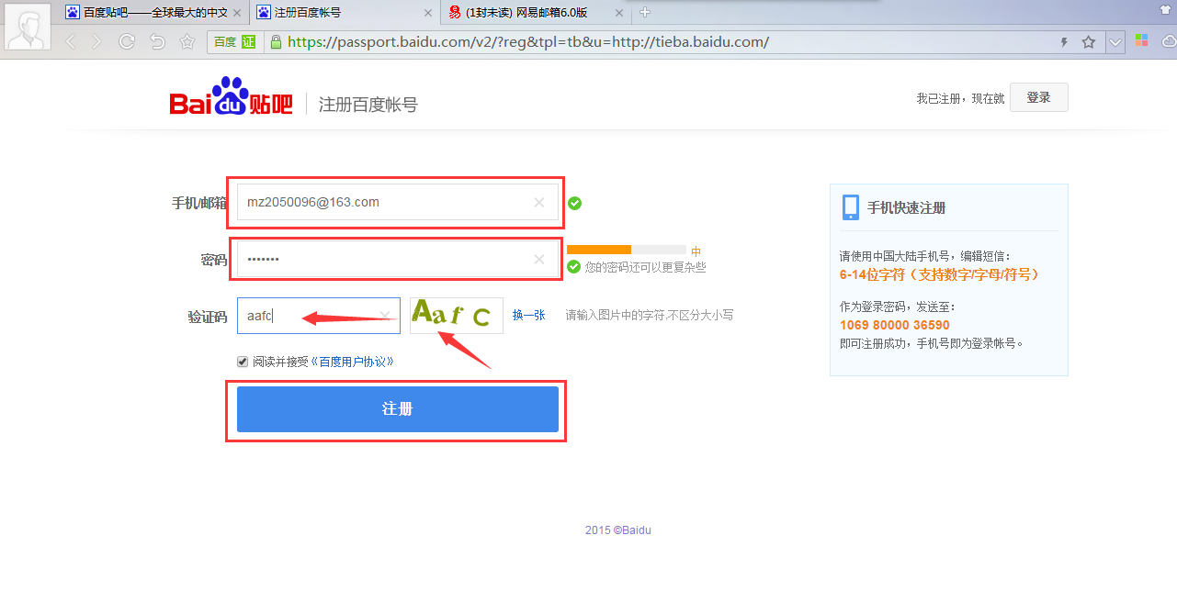
Task: Click the favorites star beside the undo icon
Action: click(187, 41)
